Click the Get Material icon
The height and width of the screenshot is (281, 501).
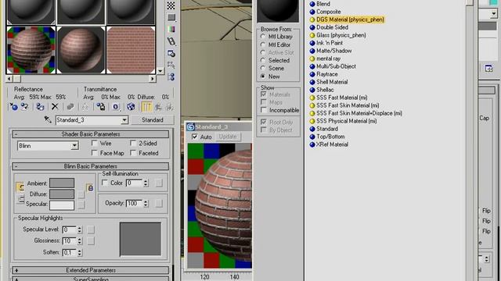[14, 107]
